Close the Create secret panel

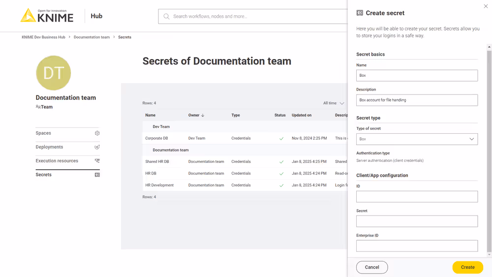(486, 6)
